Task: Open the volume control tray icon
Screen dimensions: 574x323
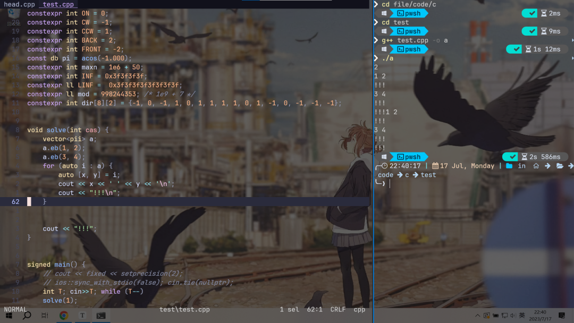Action: [513, 316]
